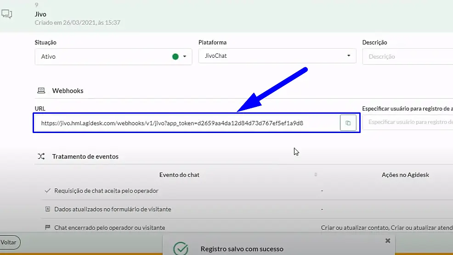453x255 pixels.
Task: Click the Jivo record title
Action: (x=40, y=14)
